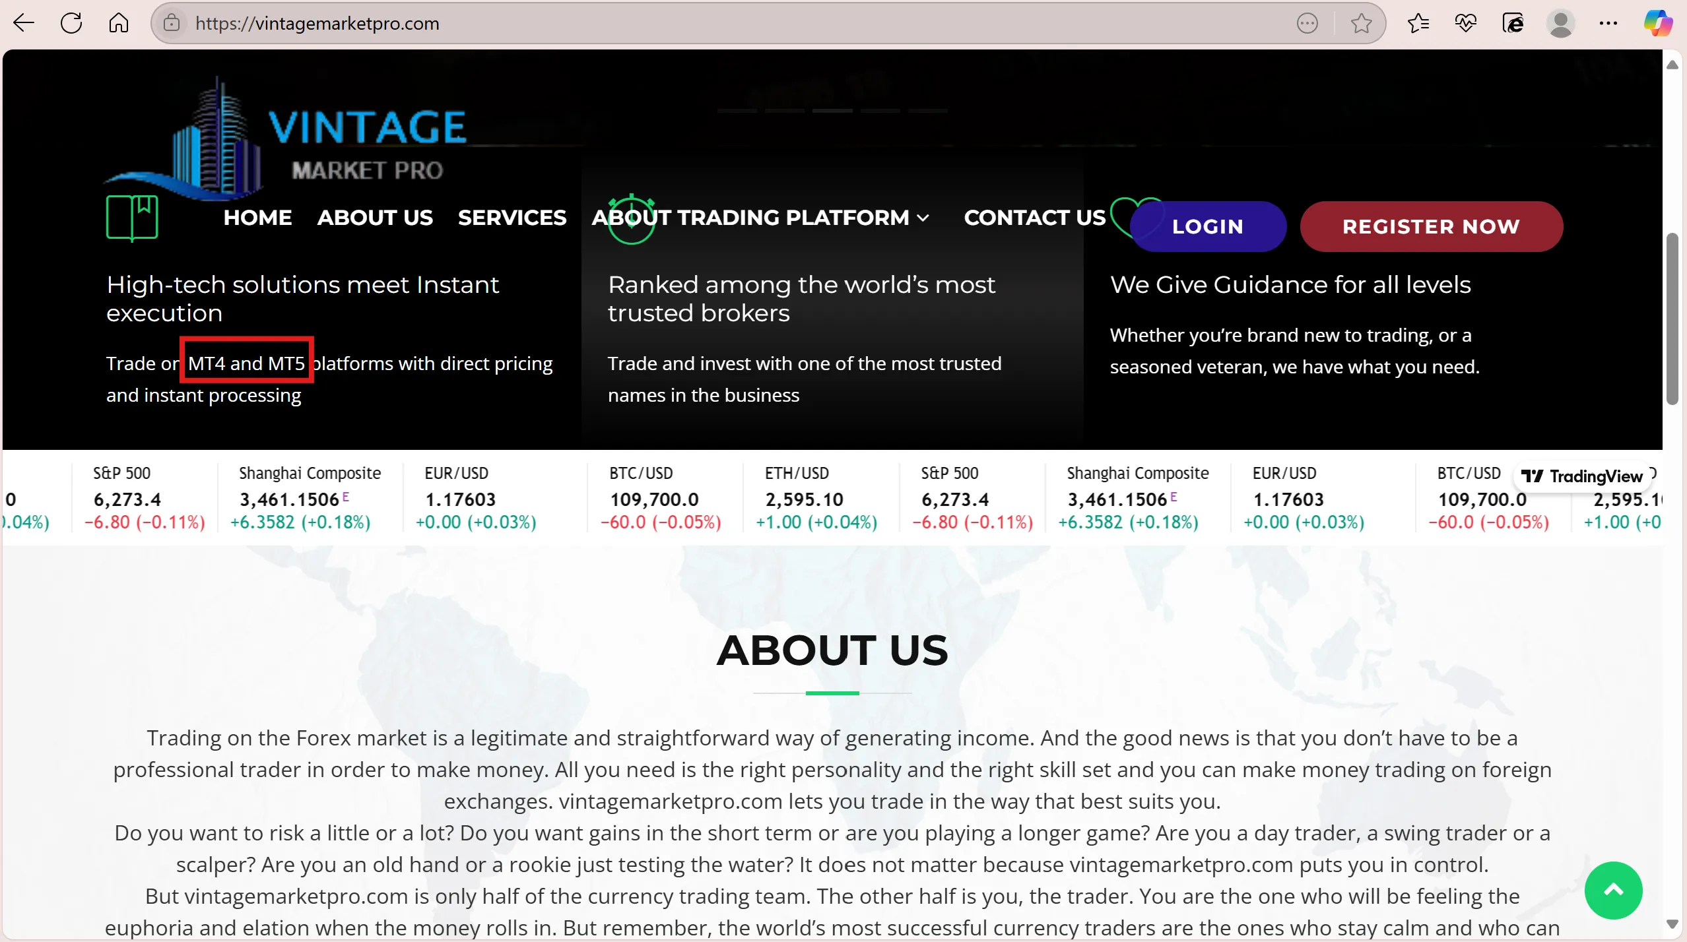
Task: Click the second EUR/USD ticker
Action: (x=1323, y=497)
